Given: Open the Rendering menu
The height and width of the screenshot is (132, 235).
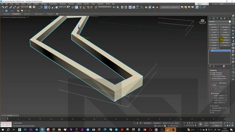Looking at the screenshot, I should (62, 4).
